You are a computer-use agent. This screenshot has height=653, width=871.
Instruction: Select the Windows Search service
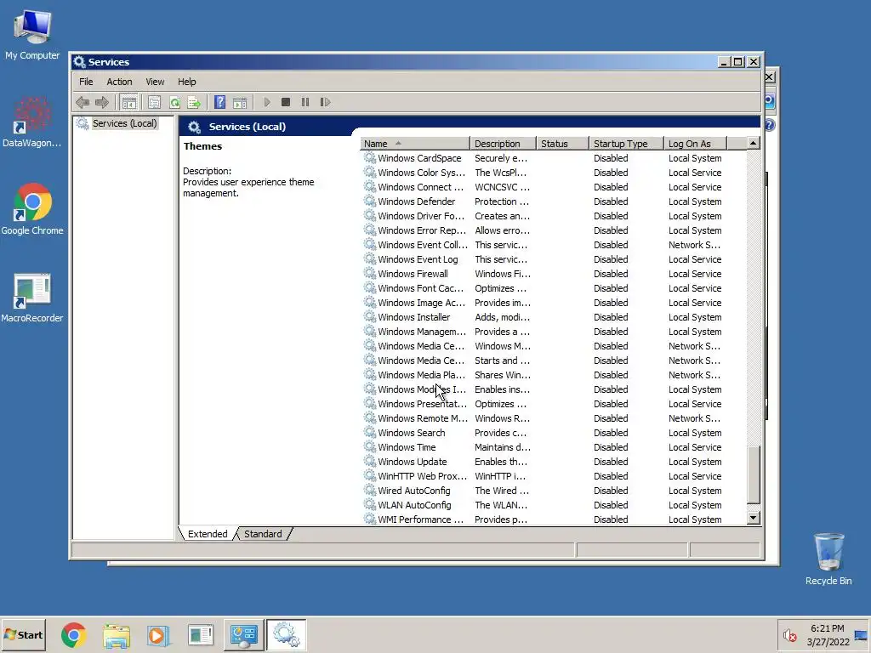(x=553, y=433)
